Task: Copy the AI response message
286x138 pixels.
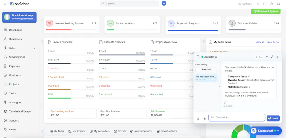Action: (225, 103)
